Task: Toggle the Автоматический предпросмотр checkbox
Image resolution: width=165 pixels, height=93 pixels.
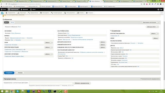Action: 141,79
